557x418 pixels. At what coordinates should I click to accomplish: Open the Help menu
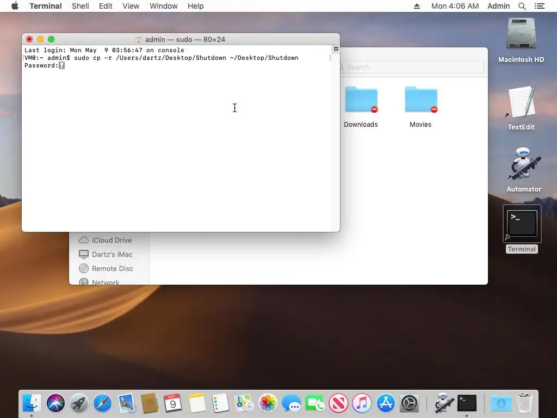195,6
